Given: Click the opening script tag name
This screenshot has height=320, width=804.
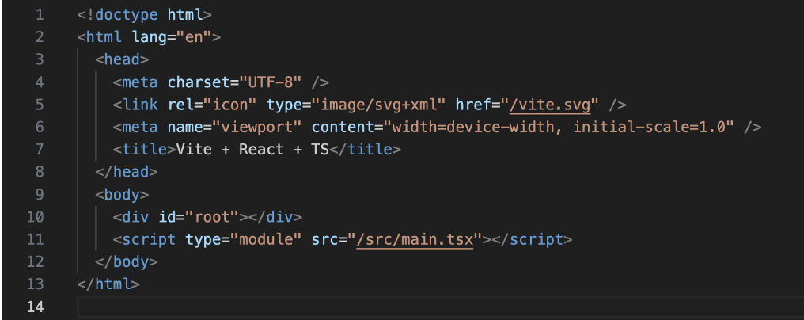Looking at the screenshot, I should tap(149, 239).
